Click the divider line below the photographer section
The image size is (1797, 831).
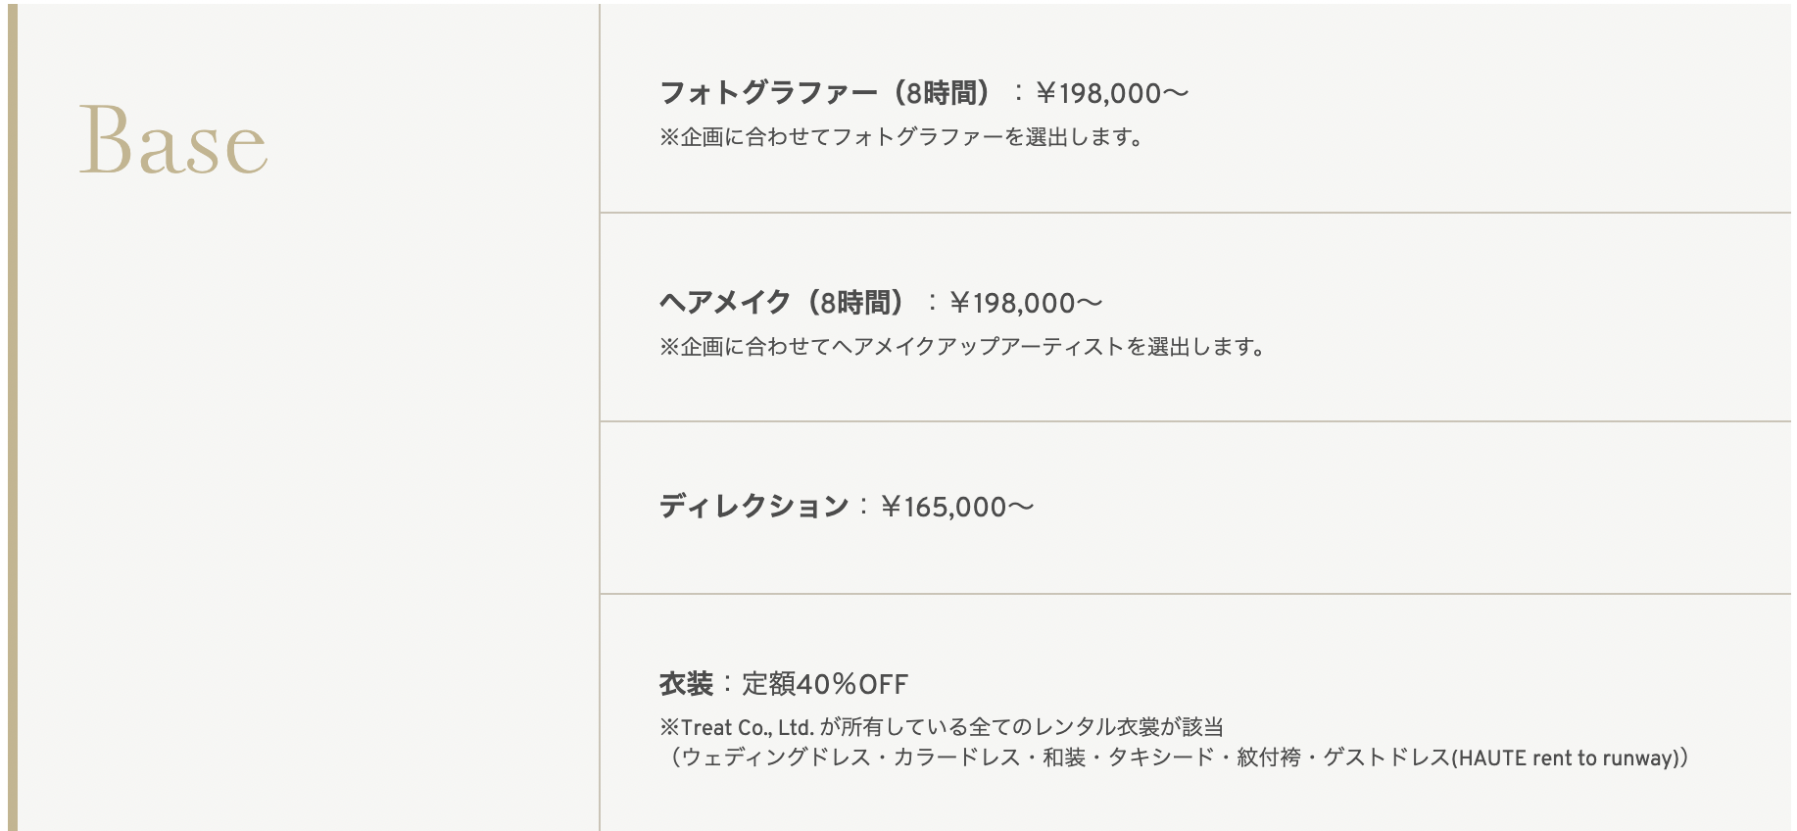pyautogui.click(x=1195, y=213)
